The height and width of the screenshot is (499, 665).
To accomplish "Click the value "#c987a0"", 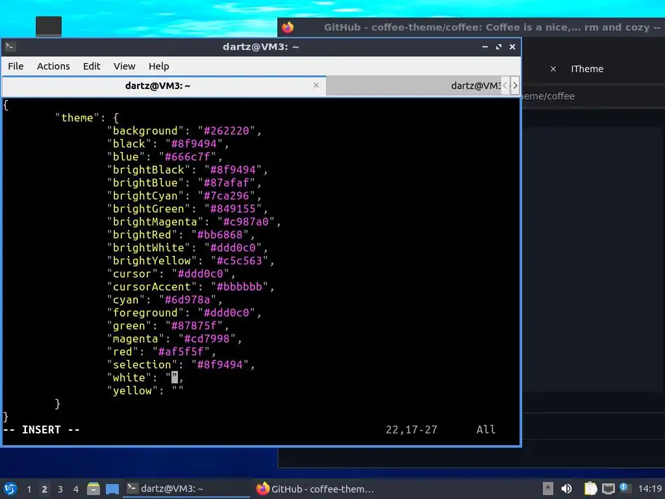I will [x=246, y=222].
